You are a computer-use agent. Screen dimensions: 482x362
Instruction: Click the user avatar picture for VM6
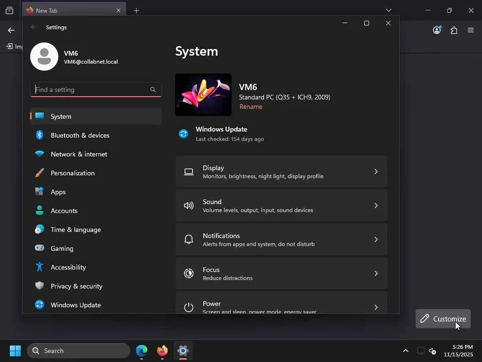[x=44, y=57]
